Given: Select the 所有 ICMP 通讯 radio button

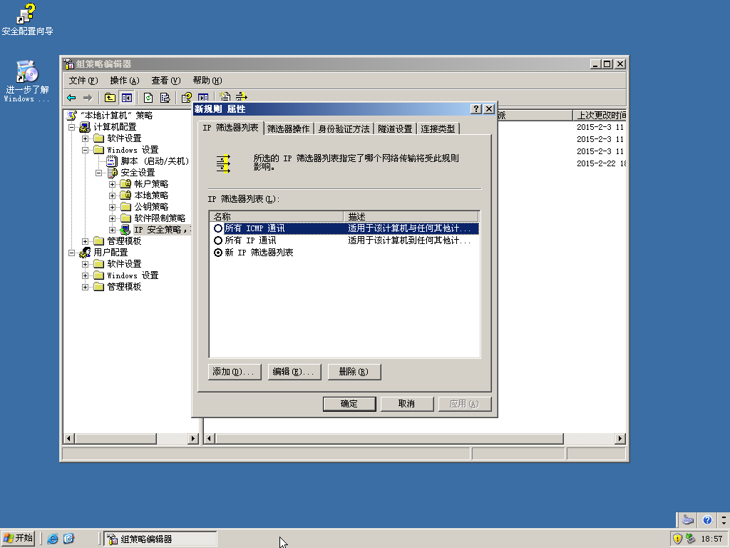Looking at the screenshot, I should tap(218, 228).
